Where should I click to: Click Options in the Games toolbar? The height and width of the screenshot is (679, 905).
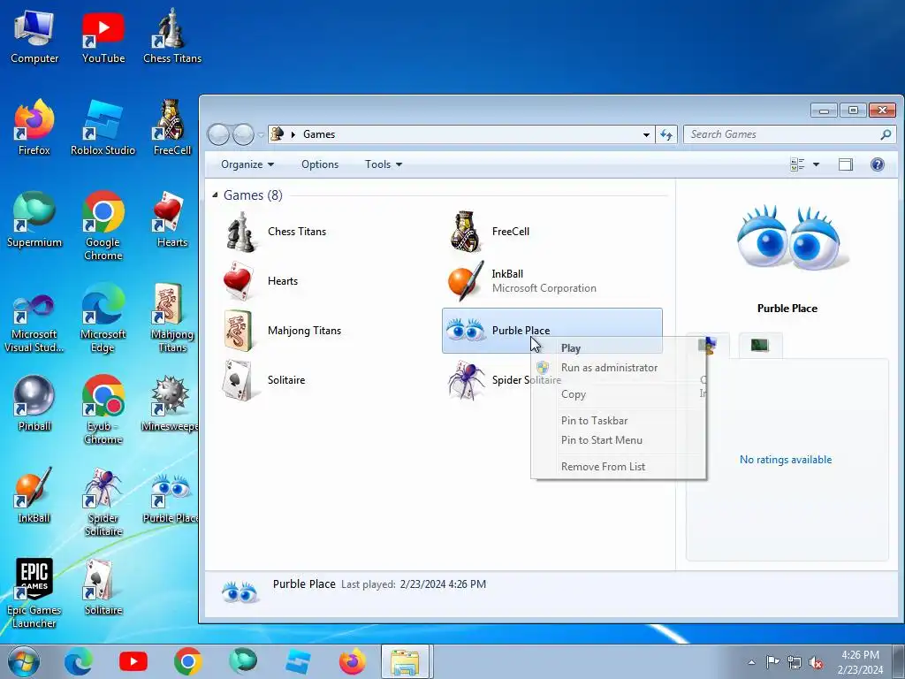320,164
